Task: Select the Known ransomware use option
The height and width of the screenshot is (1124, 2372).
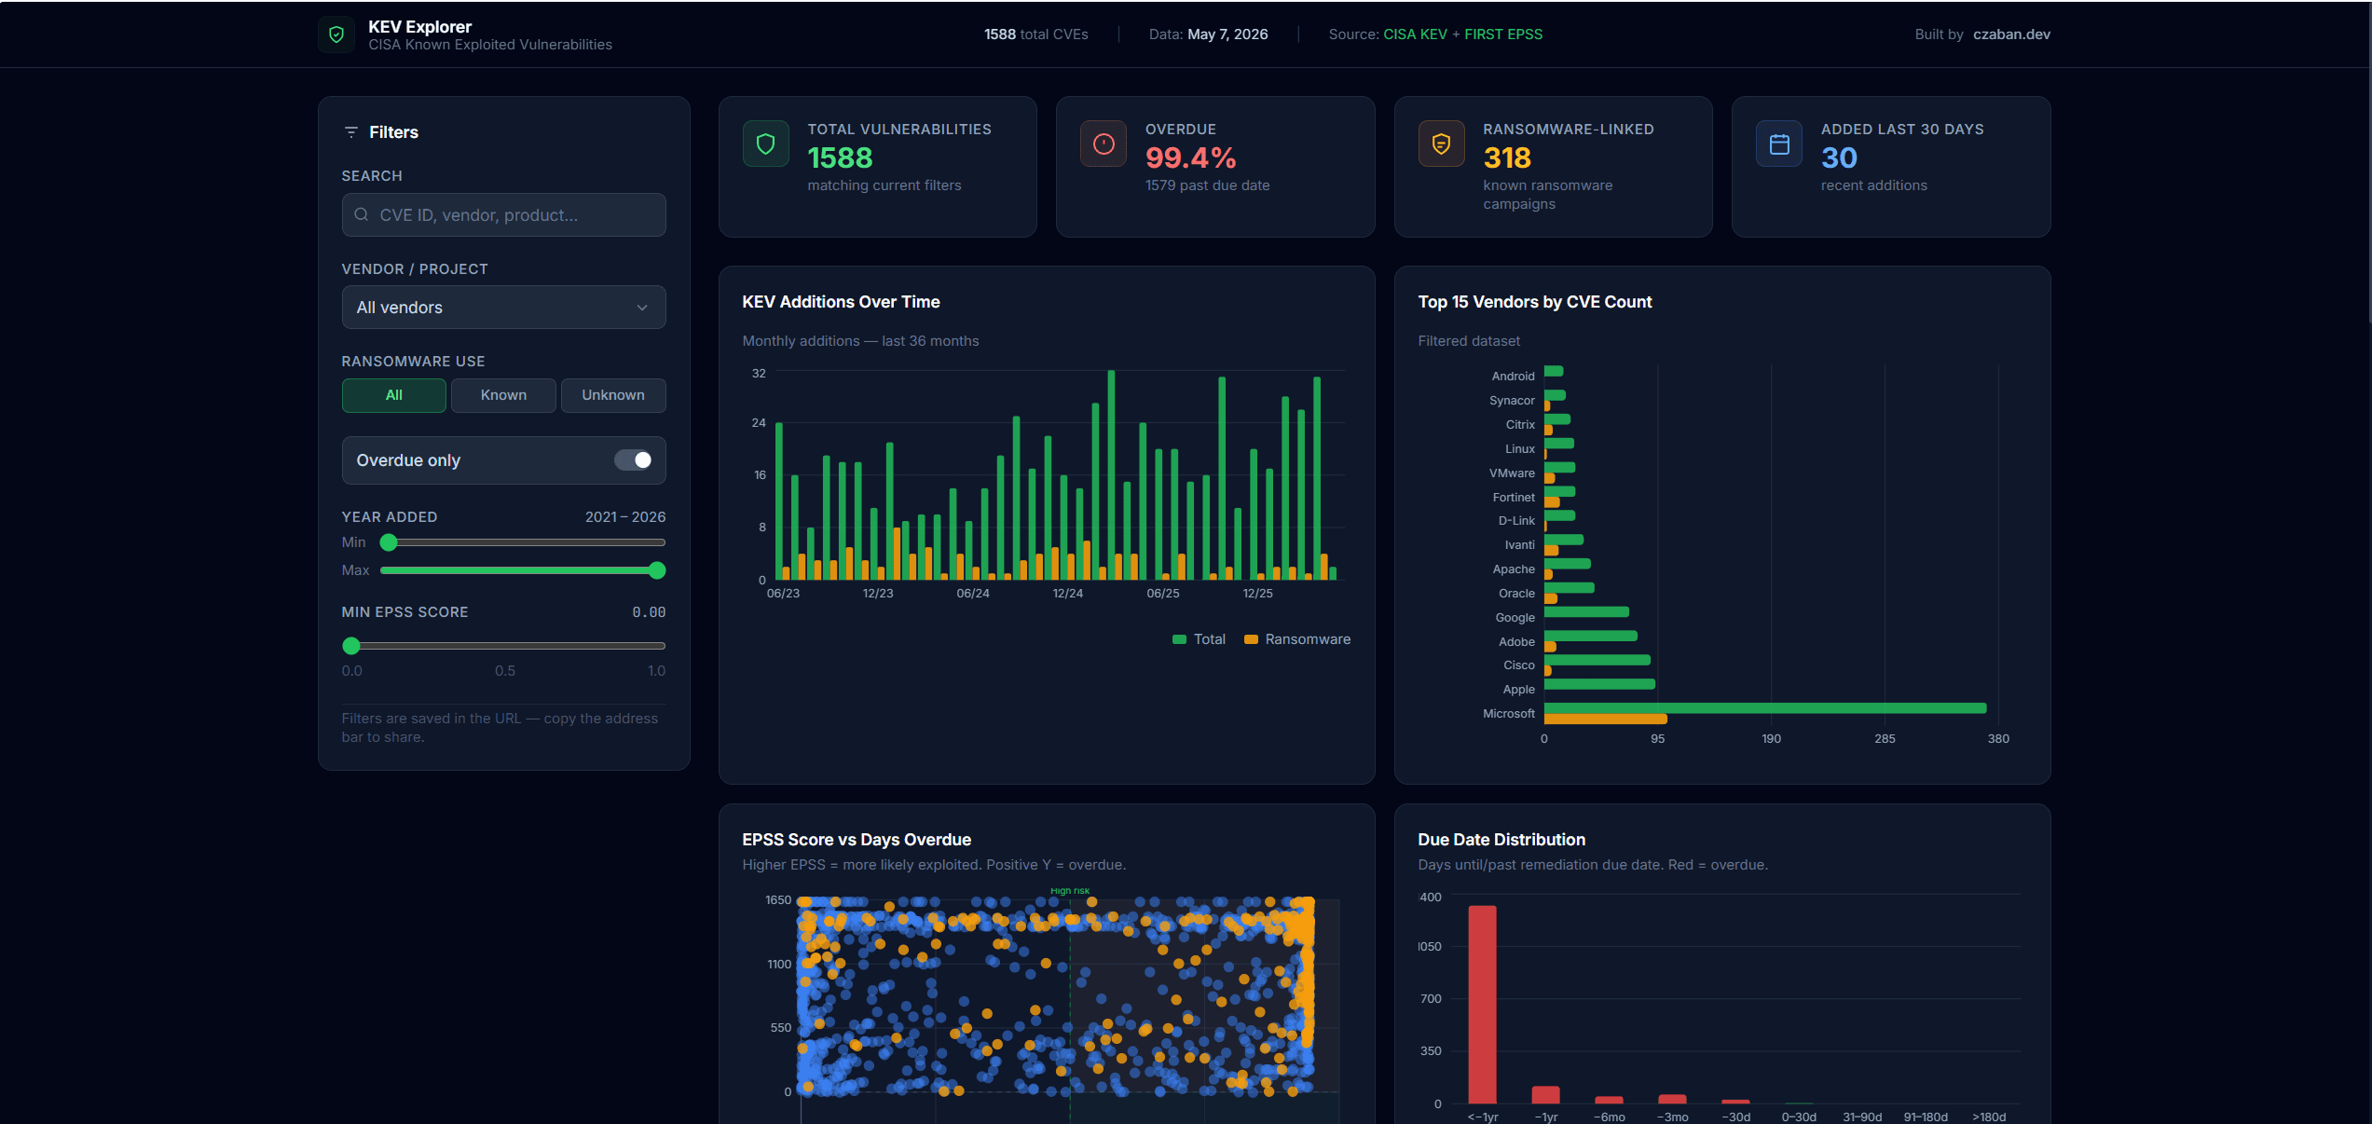Action: coord(503,395)
